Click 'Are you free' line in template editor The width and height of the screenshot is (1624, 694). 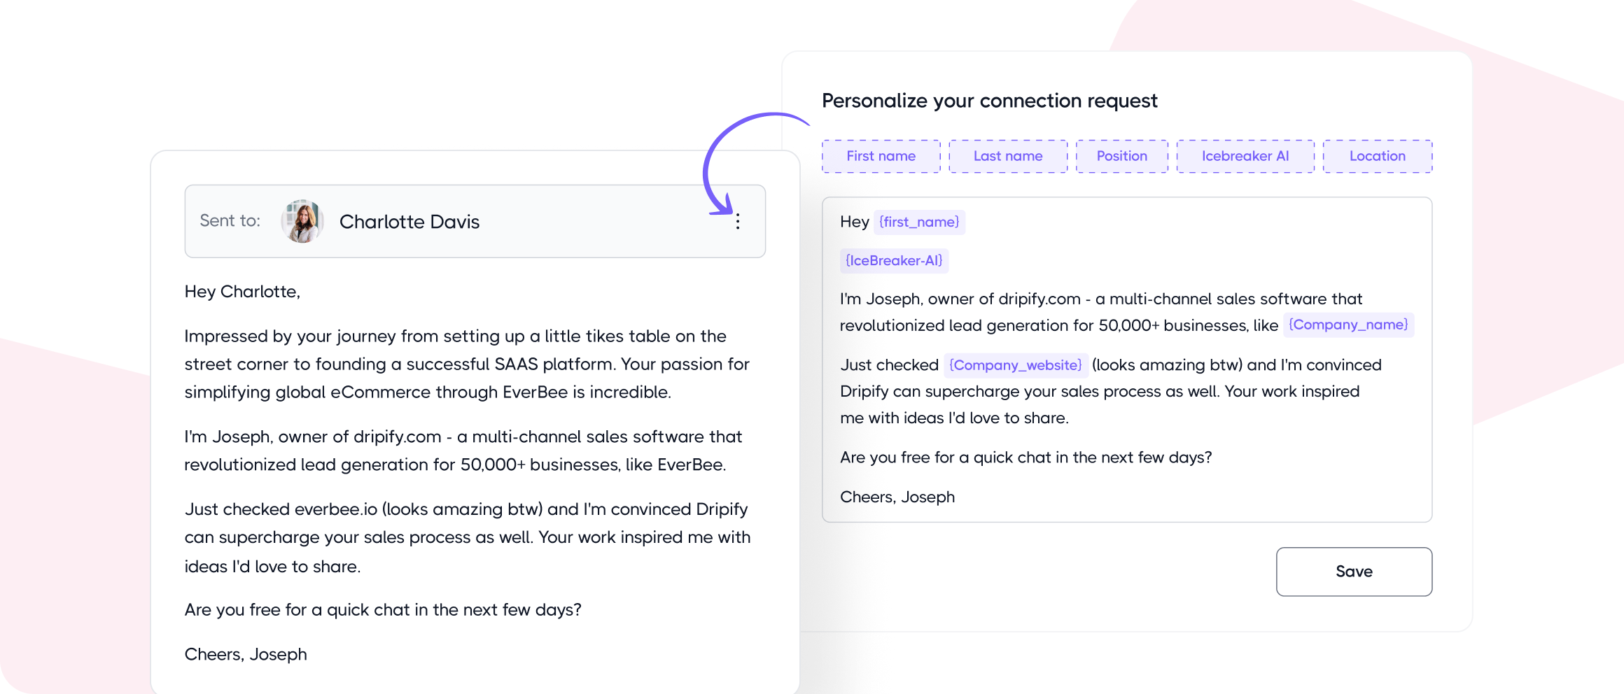(1025, 458)
